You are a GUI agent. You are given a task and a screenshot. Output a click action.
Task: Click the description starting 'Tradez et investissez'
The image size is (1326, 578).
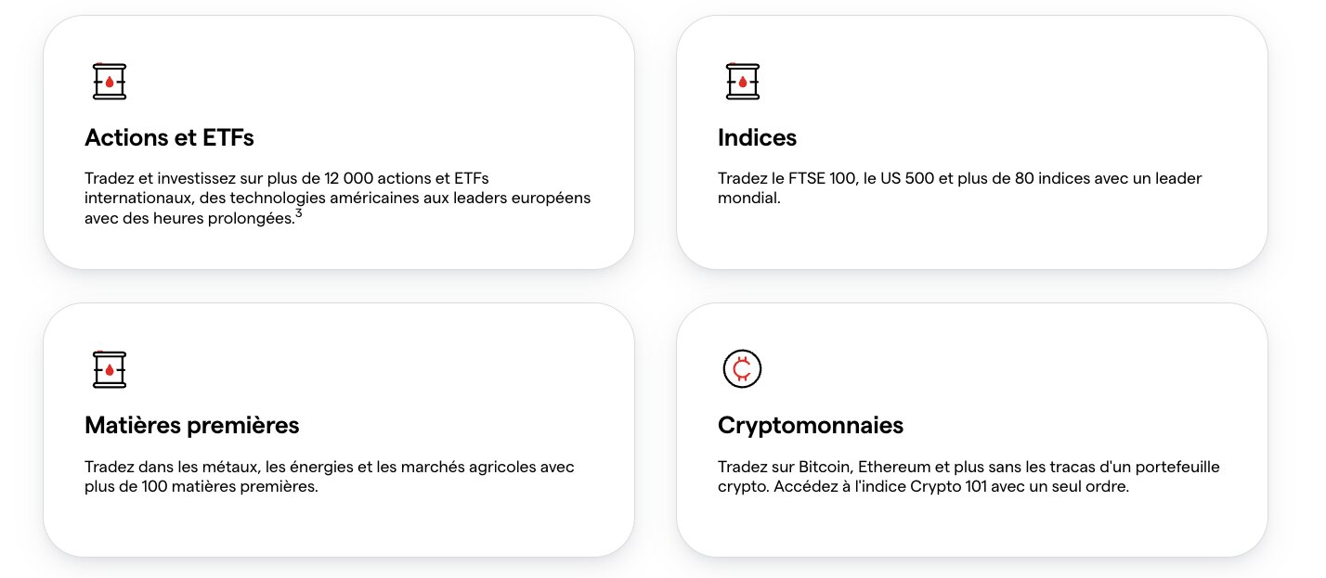click(337, 198)
